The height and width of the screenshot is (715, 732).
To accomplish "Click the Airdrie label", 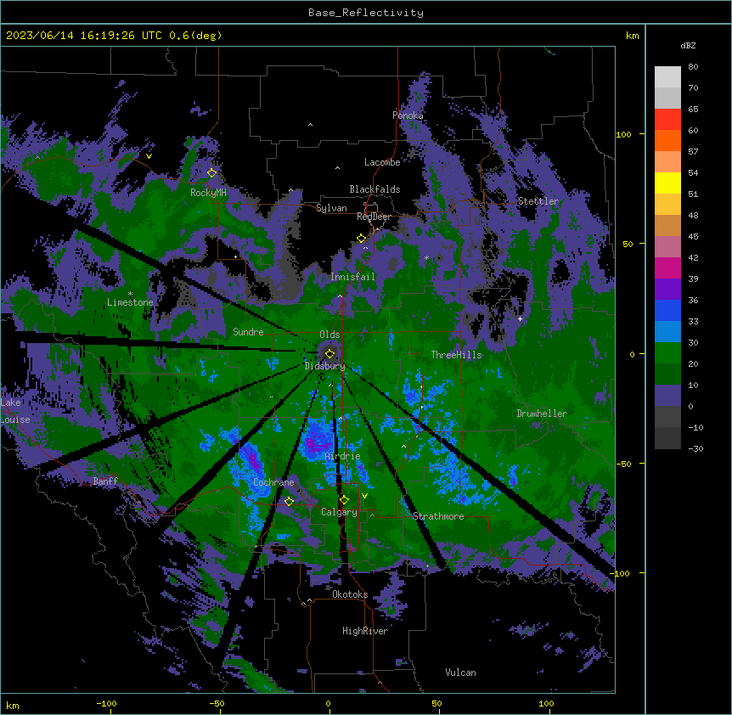I will [x=342, y=456].
